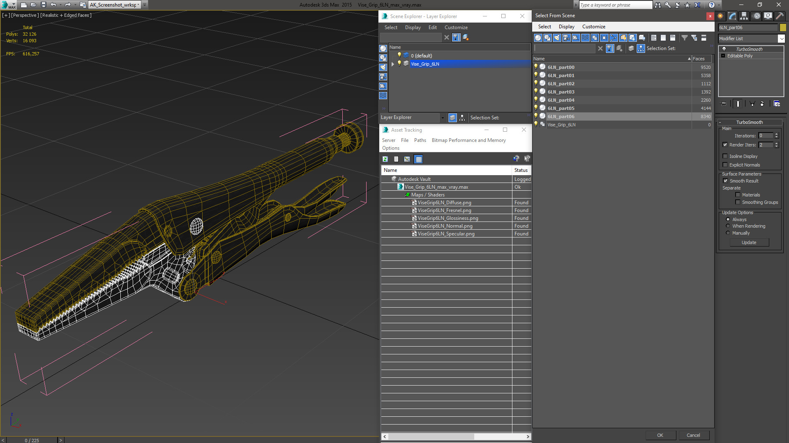
Task: Select 6LN_part00 in the object list
Action: (623, 67)
